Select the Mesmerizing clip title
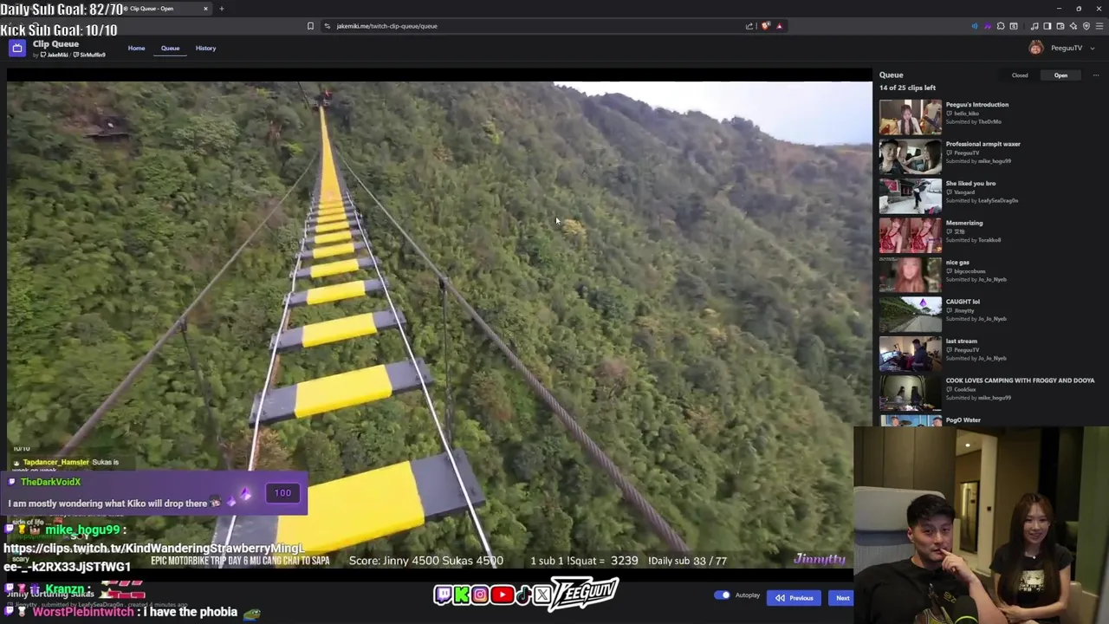Image resolution: width=1109 pixels, height=624 pixels. click(x=964, y=223)
